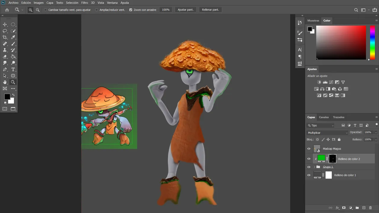The height and width of the screenshot is (213, 379).
Task: Click the Ajustar pant. button
Action: (185, 10)
